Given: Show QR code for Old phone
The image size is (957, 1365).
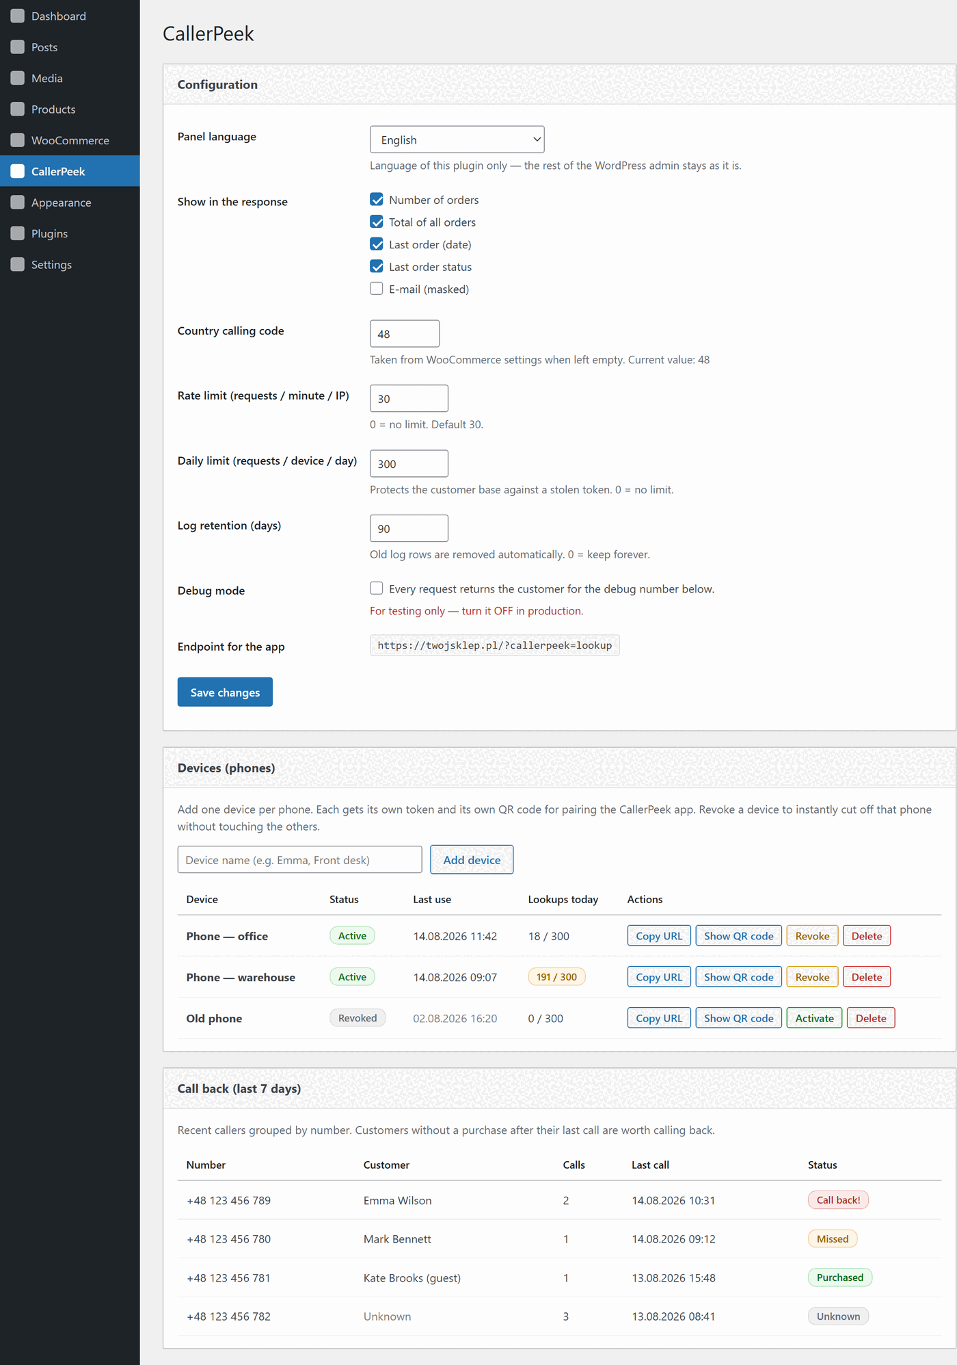Looking at the screenshot, I should (738, 1017).
